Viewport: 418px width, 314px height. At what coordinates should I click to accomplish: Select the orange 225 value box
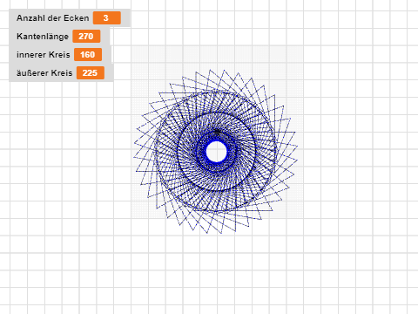91,73
